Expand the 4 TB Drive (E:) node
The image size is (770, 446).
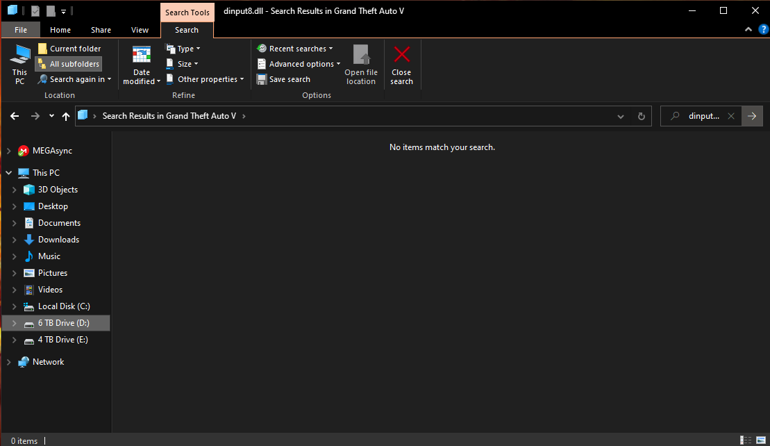point(15,340)
